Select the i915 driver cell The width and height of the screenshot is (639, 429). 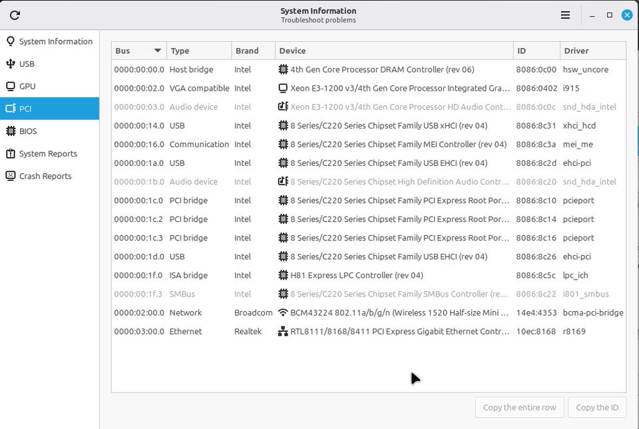(571, 88)
